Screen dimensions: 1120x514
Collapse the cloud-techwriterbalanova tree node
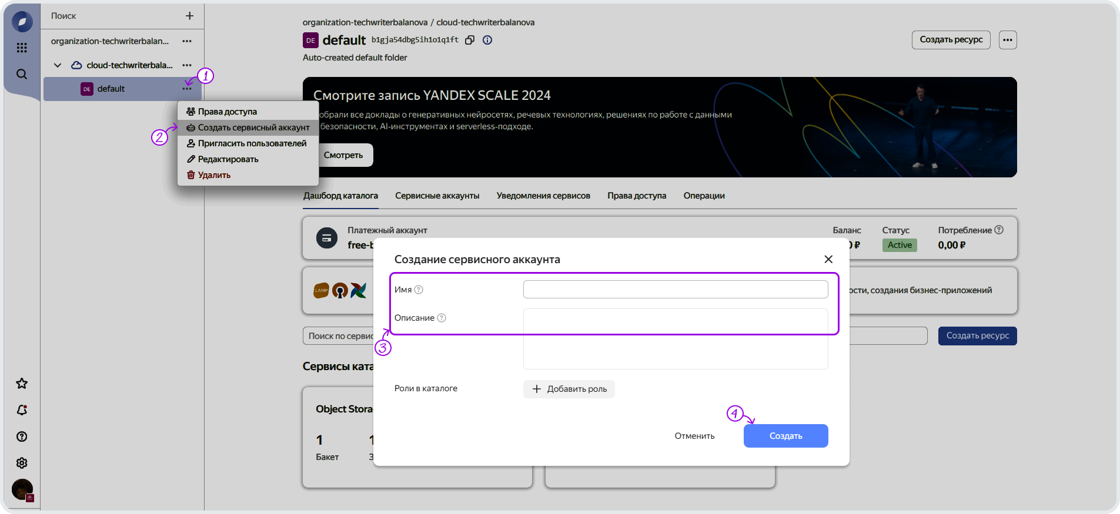click(x=58, y=65)
